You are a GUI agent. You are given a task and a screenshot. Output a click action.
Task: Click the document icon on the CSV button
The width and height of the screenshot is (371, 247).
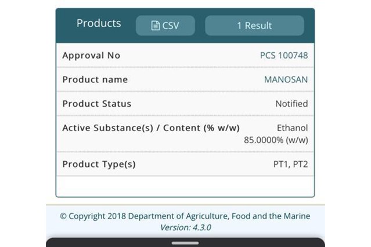tap(155, 26)
